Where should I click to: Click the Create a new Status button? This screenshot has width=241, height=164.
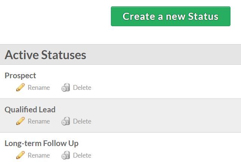point(171,16)
